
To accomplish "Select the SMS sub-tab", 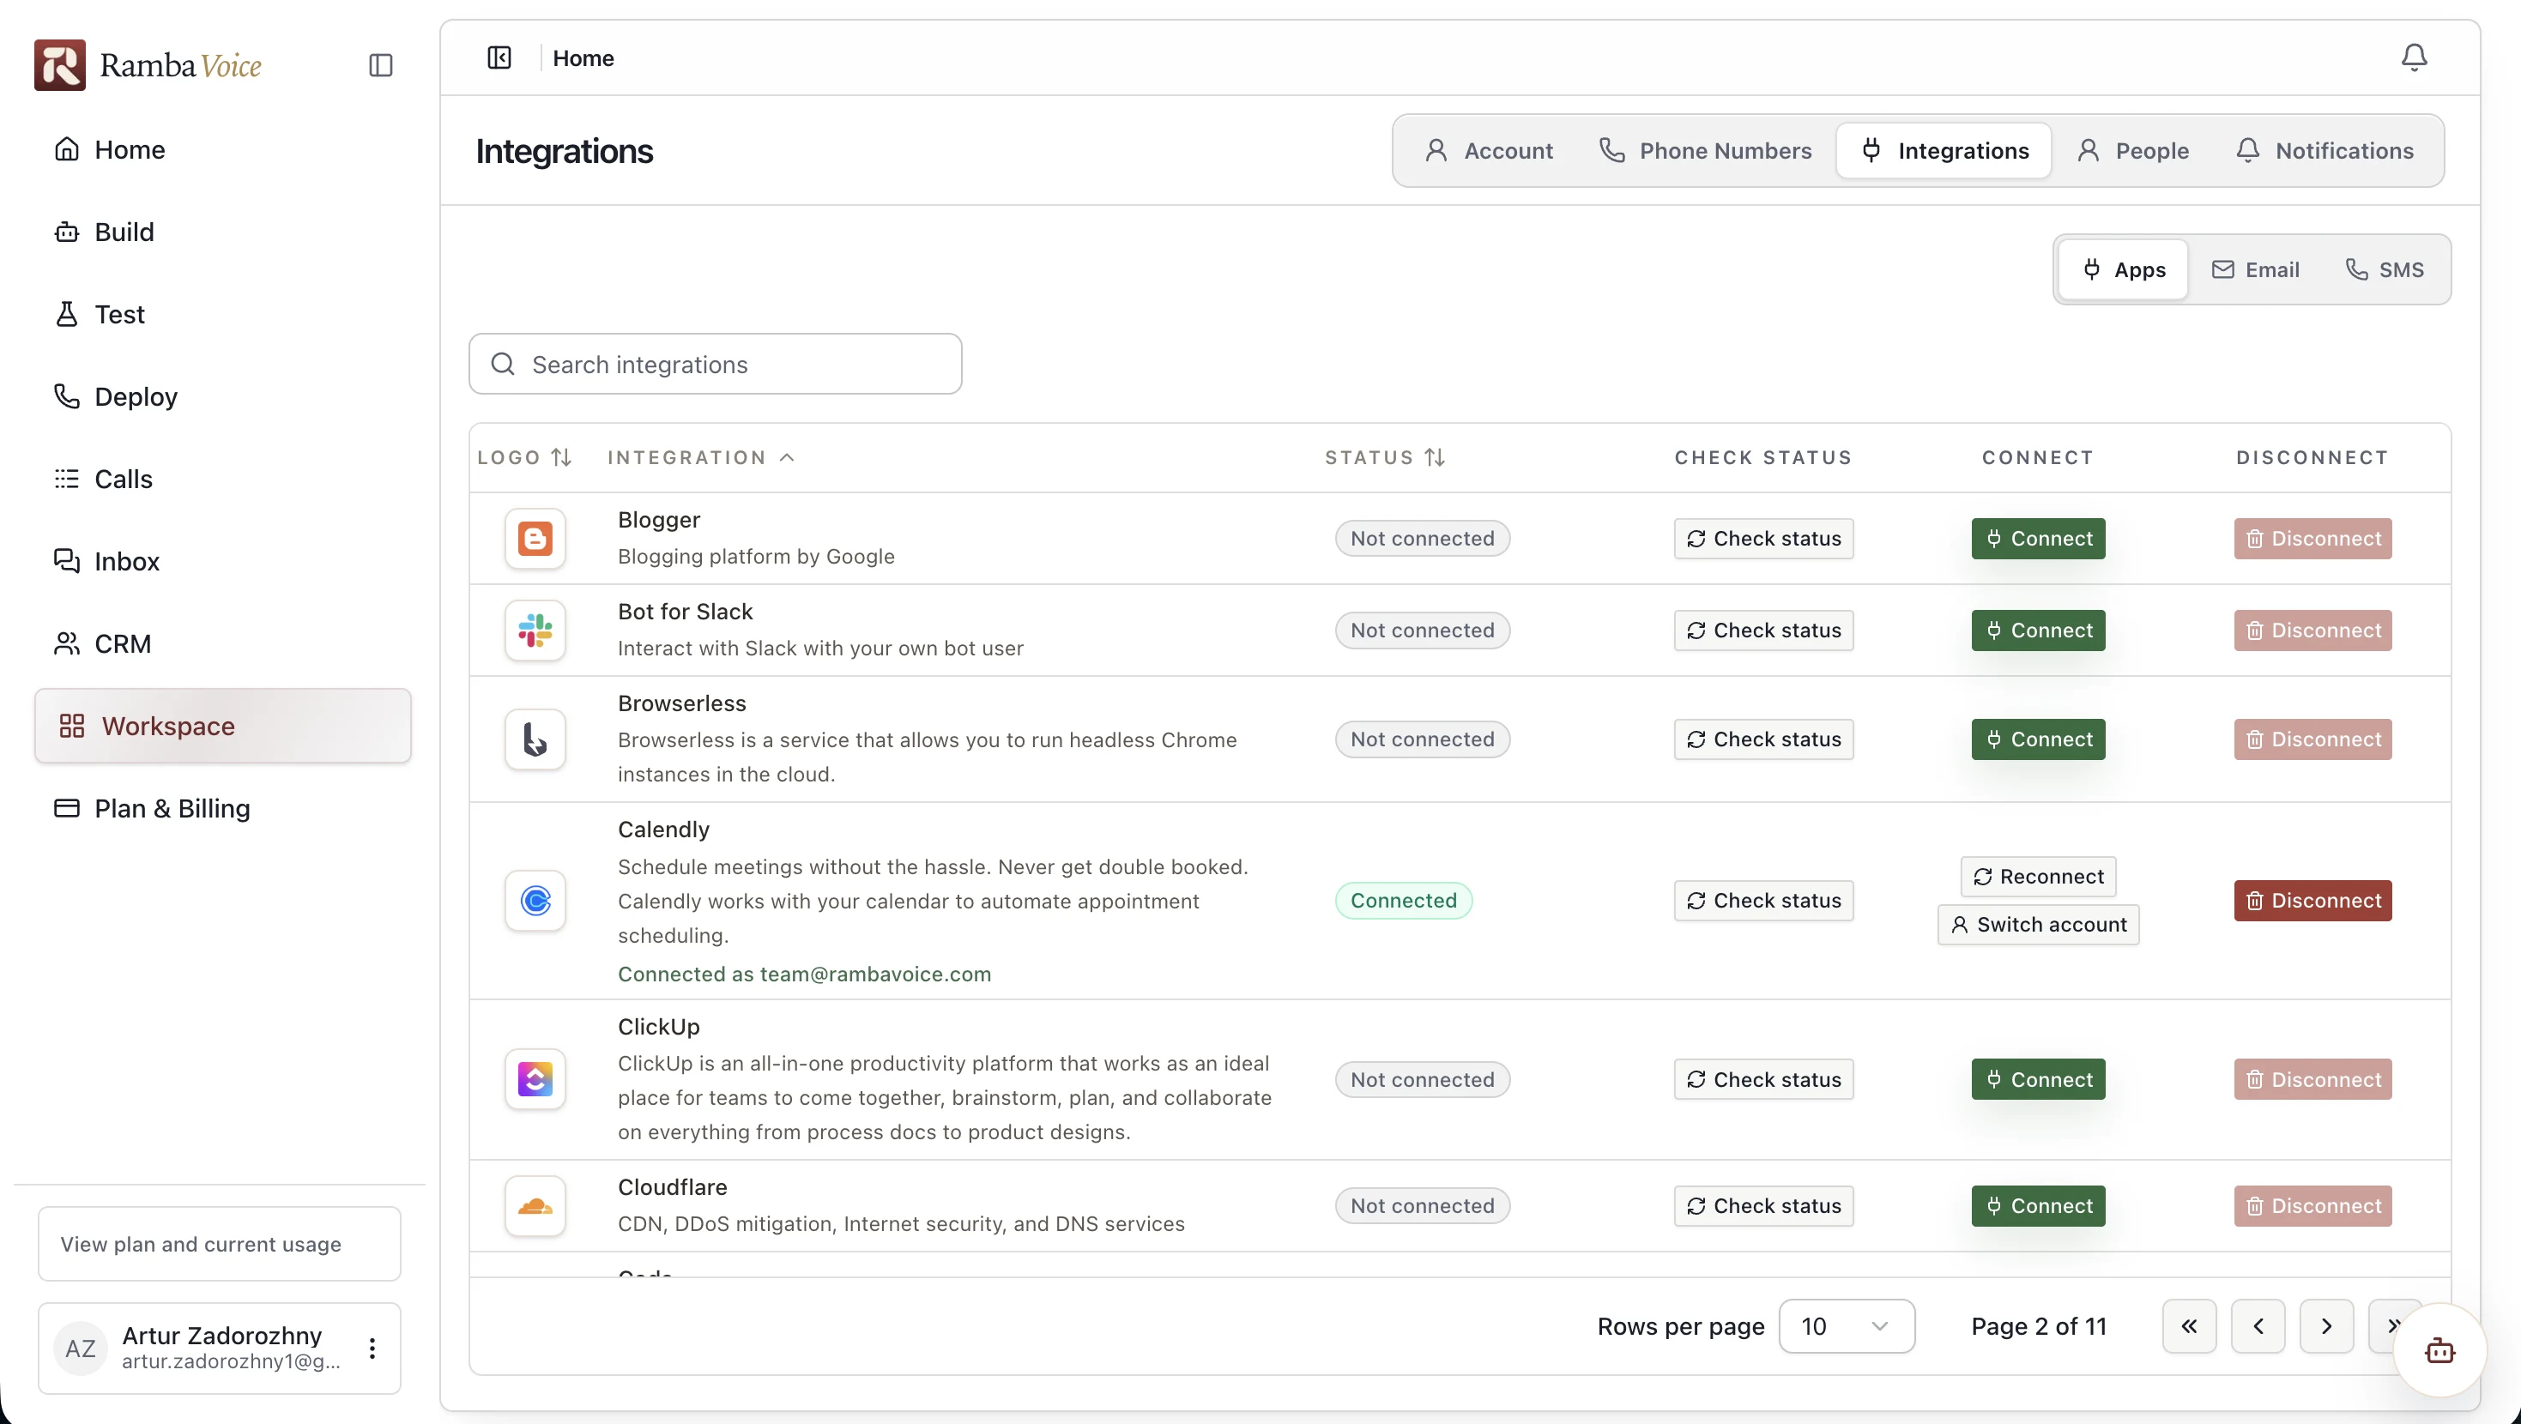I will [2385, 269].
